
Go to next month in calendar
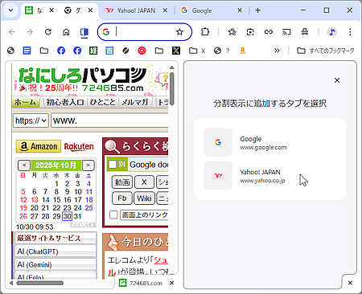tap(88, 165)
